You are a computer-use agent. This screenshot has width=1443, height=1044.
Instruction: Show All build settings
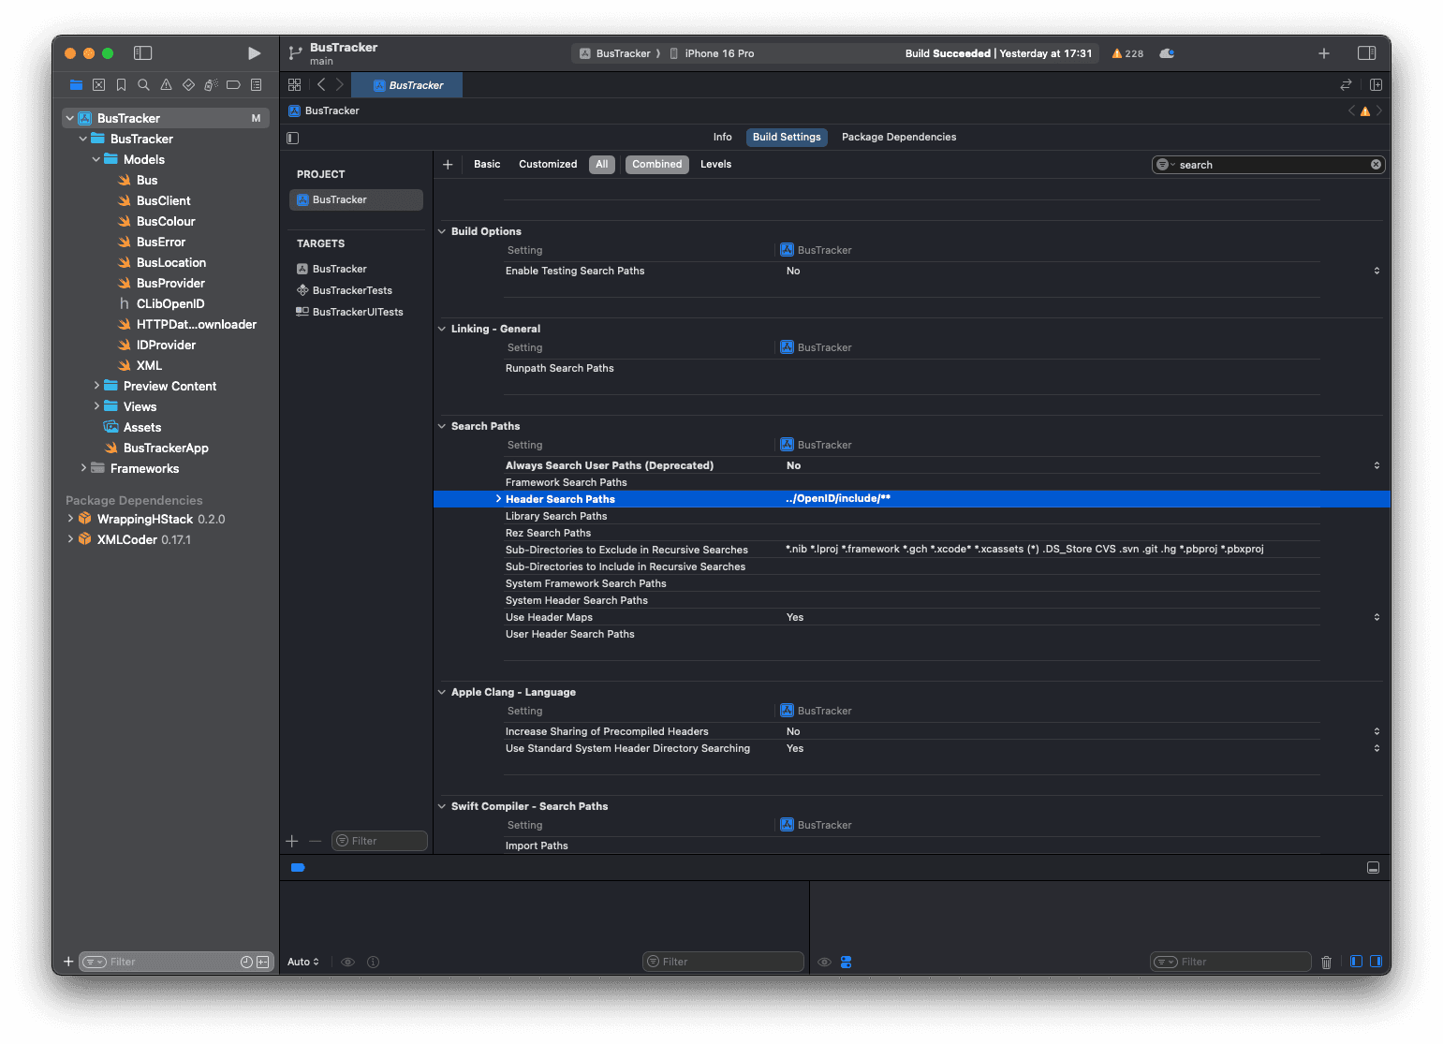point(602,164)
